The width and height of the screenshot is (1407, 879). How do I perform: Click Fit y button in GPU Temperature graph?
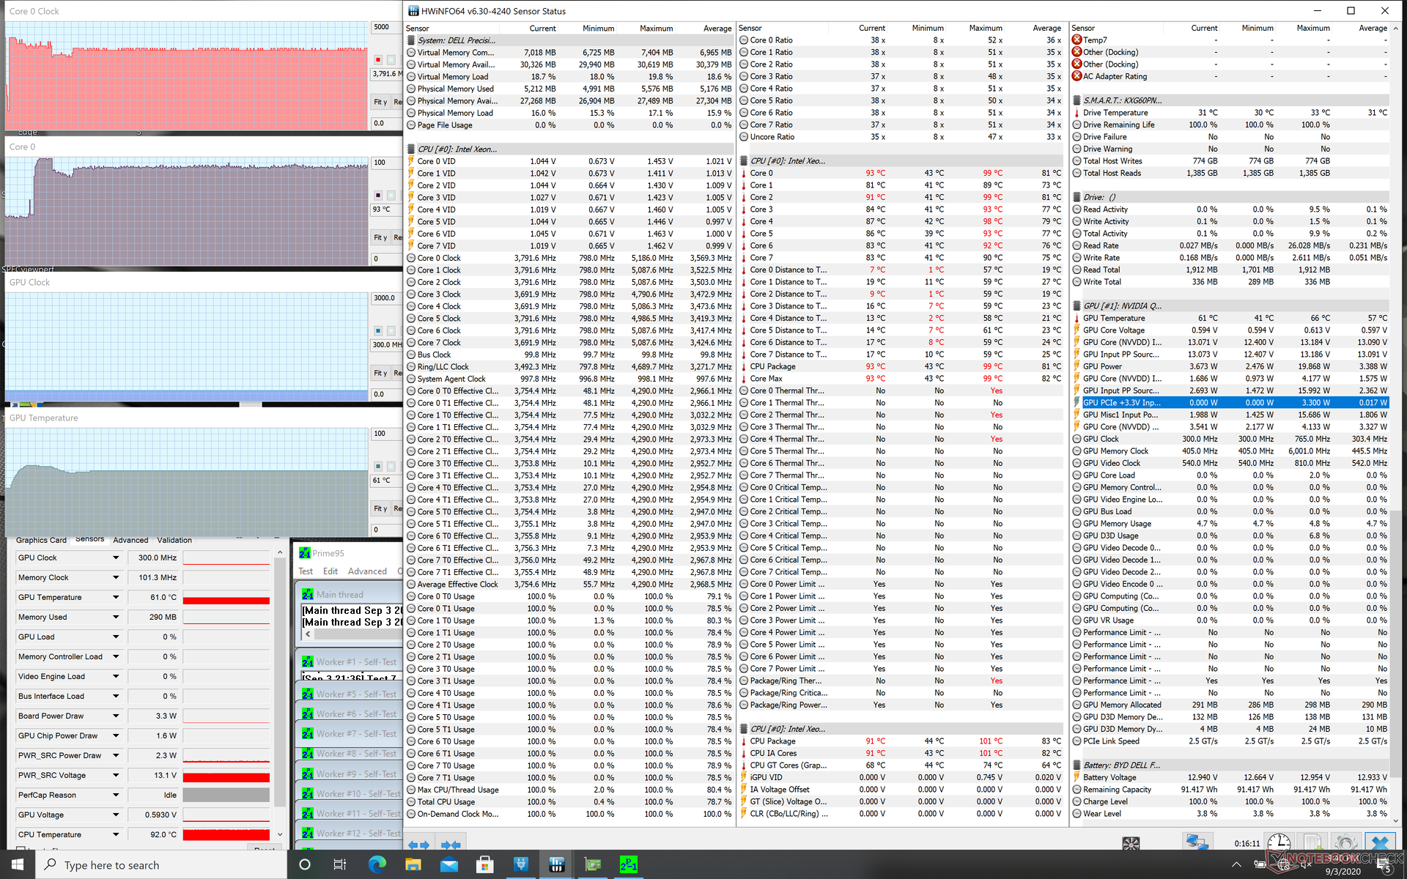point(380,508)
